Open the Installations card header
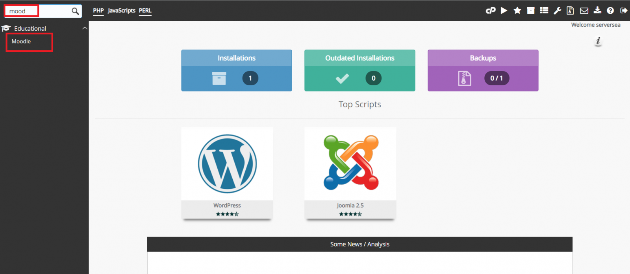Viewport: 630px width, 274px height. pos(237,58)
